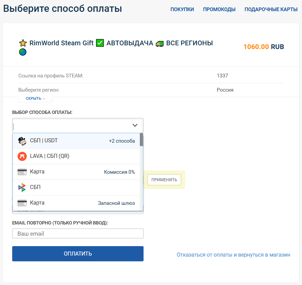Screen dimensions: 302x285
Task: Click the monopoly man СБП | USDT icon
Action: [x=22, y=141]
